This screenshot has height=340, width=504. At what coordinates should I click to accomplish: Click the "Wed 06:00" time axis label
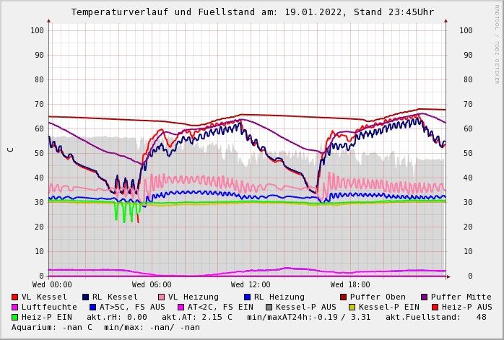152,285
